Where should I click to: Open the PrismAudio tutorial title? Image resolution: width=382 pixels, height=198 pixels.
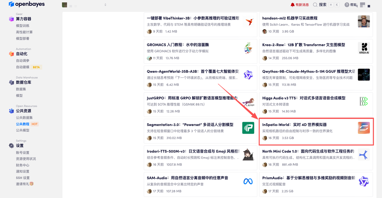[309, 178]
